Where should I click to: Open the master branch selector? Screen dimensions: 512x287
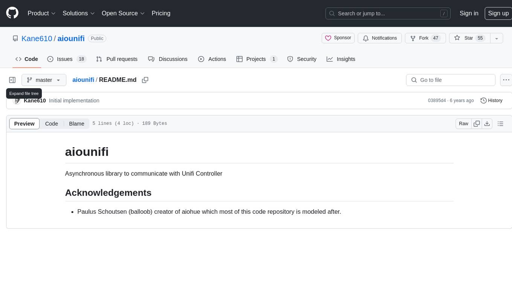(x=44, y=80)
